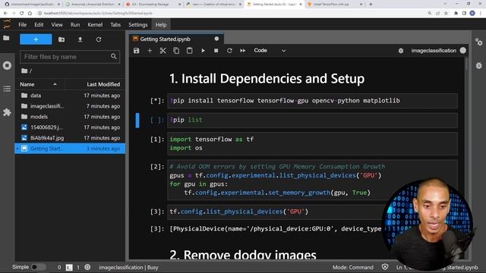Sort files by Last Modified column header
486x273 pixels.
click(95, 84)
